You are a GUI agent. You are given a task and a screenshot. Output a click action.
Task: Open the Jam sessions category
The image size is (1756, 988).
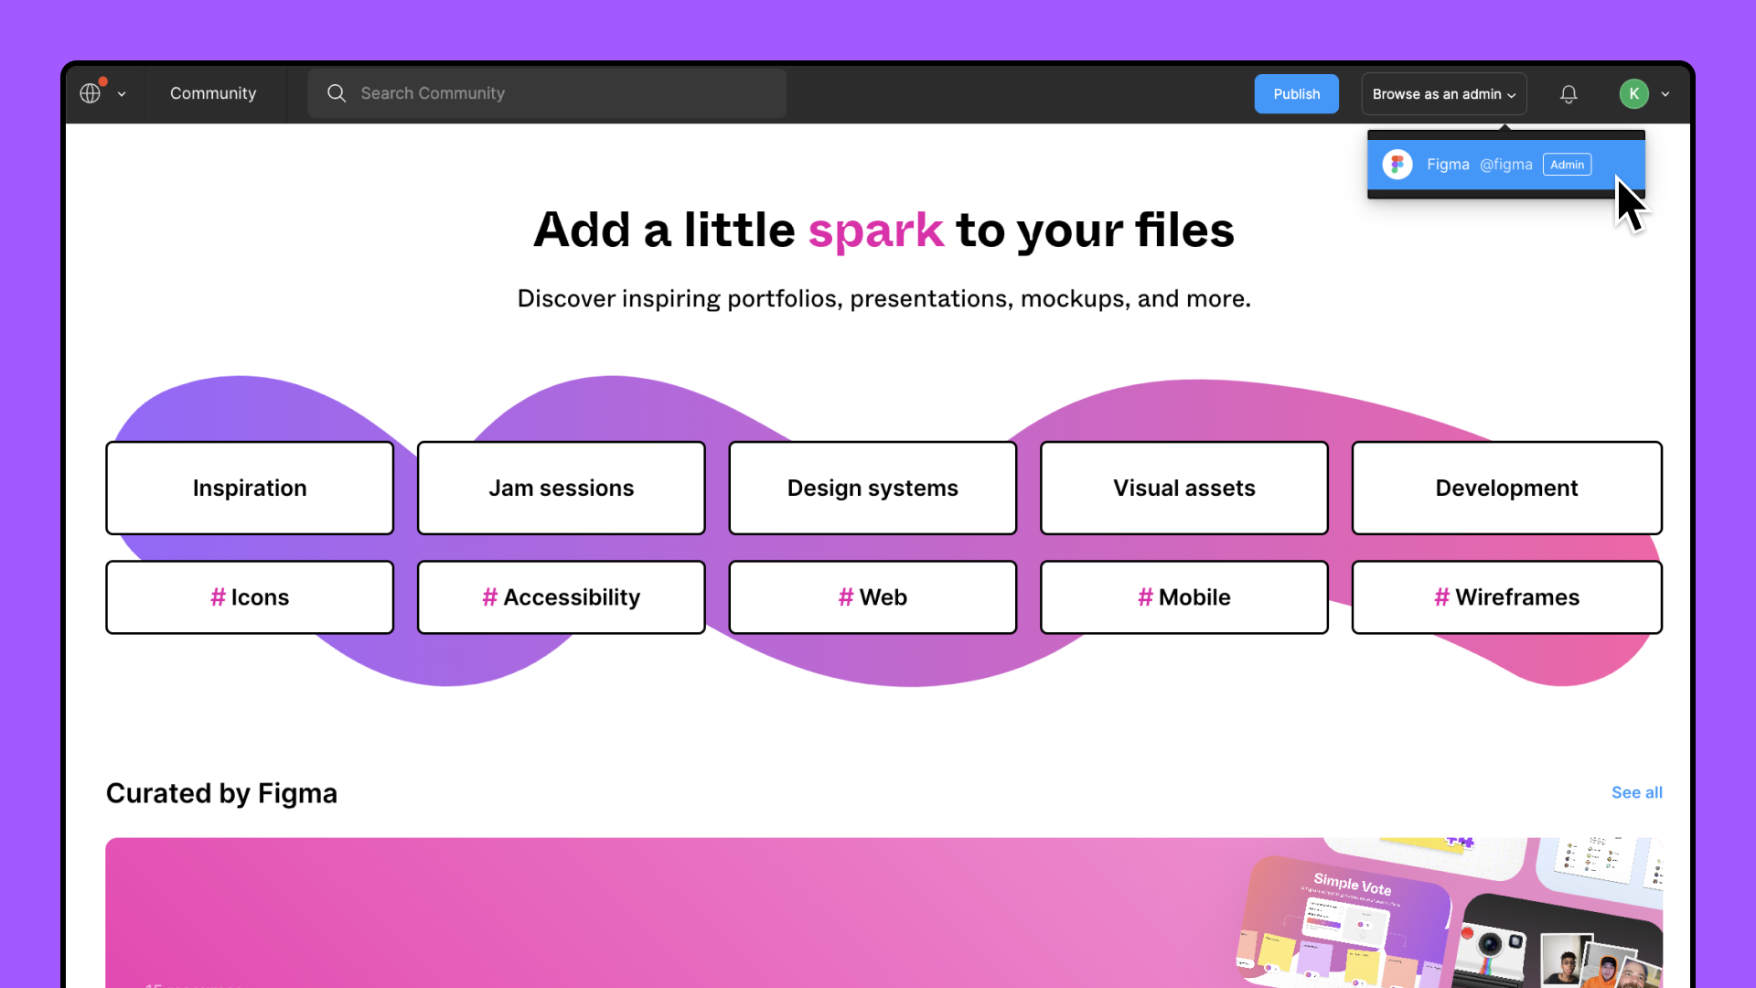click(x=561, y=488)
